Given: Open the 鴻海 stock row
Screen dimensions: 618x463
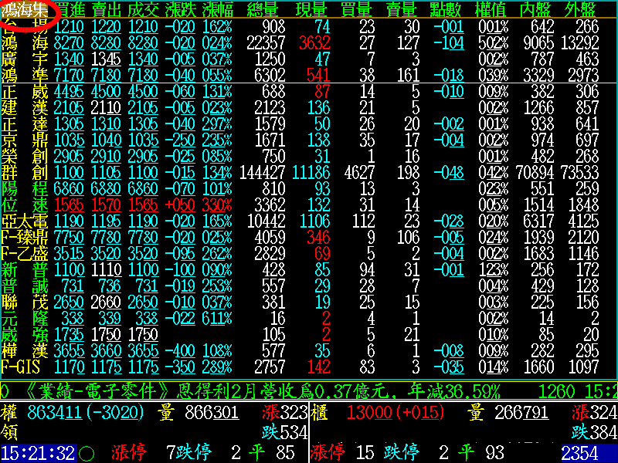Looking at the screenshot, I should tap(25, 43).
